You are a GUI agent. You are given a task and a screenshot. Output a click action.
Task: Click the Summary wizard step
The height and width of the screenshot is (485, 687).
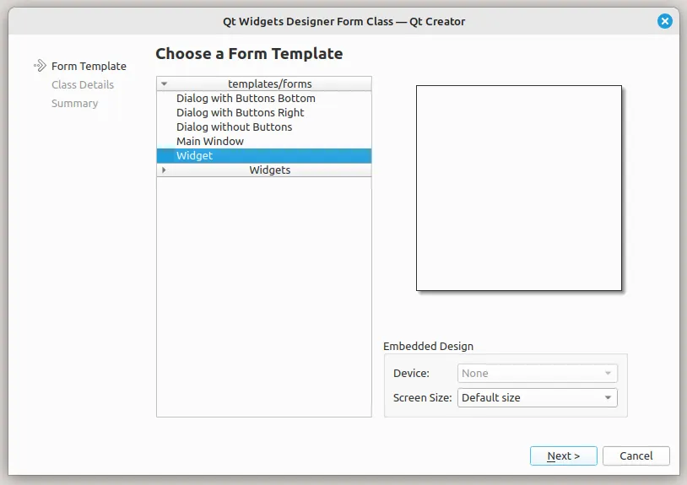pos(75,103)
